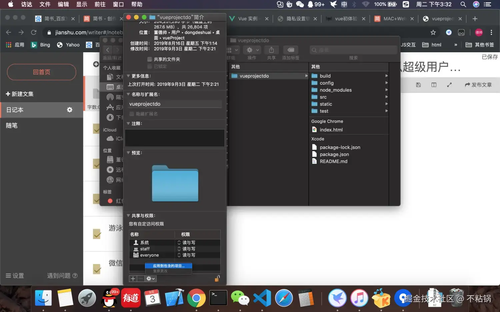
Task: Collapse the More Info section
Action: click(128, 76)
